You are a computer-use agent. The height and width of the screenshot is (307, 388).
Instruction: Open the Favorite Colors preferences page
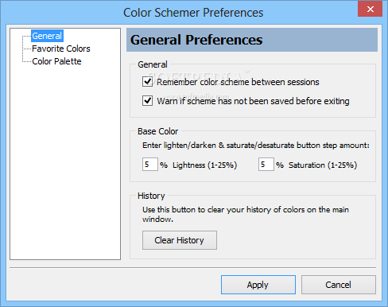61,49
